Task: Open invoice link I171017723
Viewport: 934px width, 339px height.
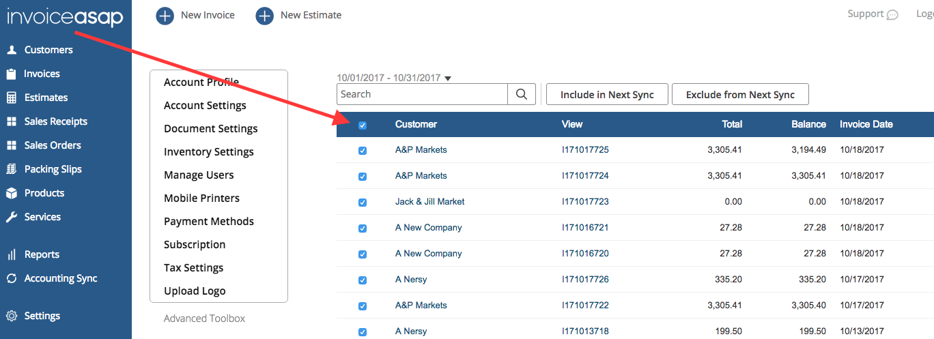Action: 585,201
